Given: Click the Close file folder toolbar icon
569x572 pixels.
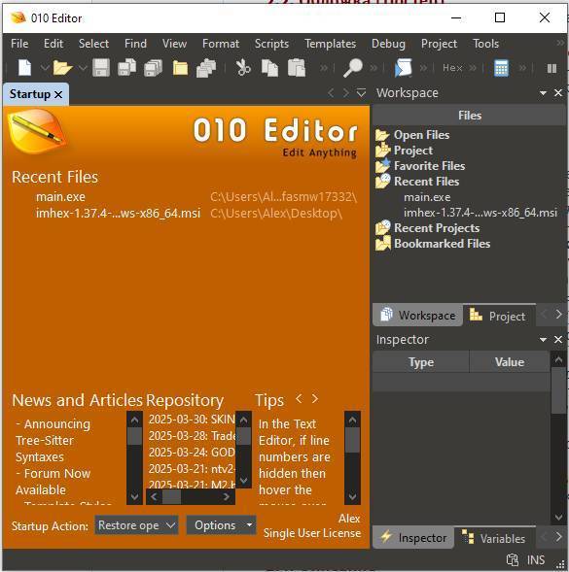Looking at the screenshot, I should pos(180,68).
